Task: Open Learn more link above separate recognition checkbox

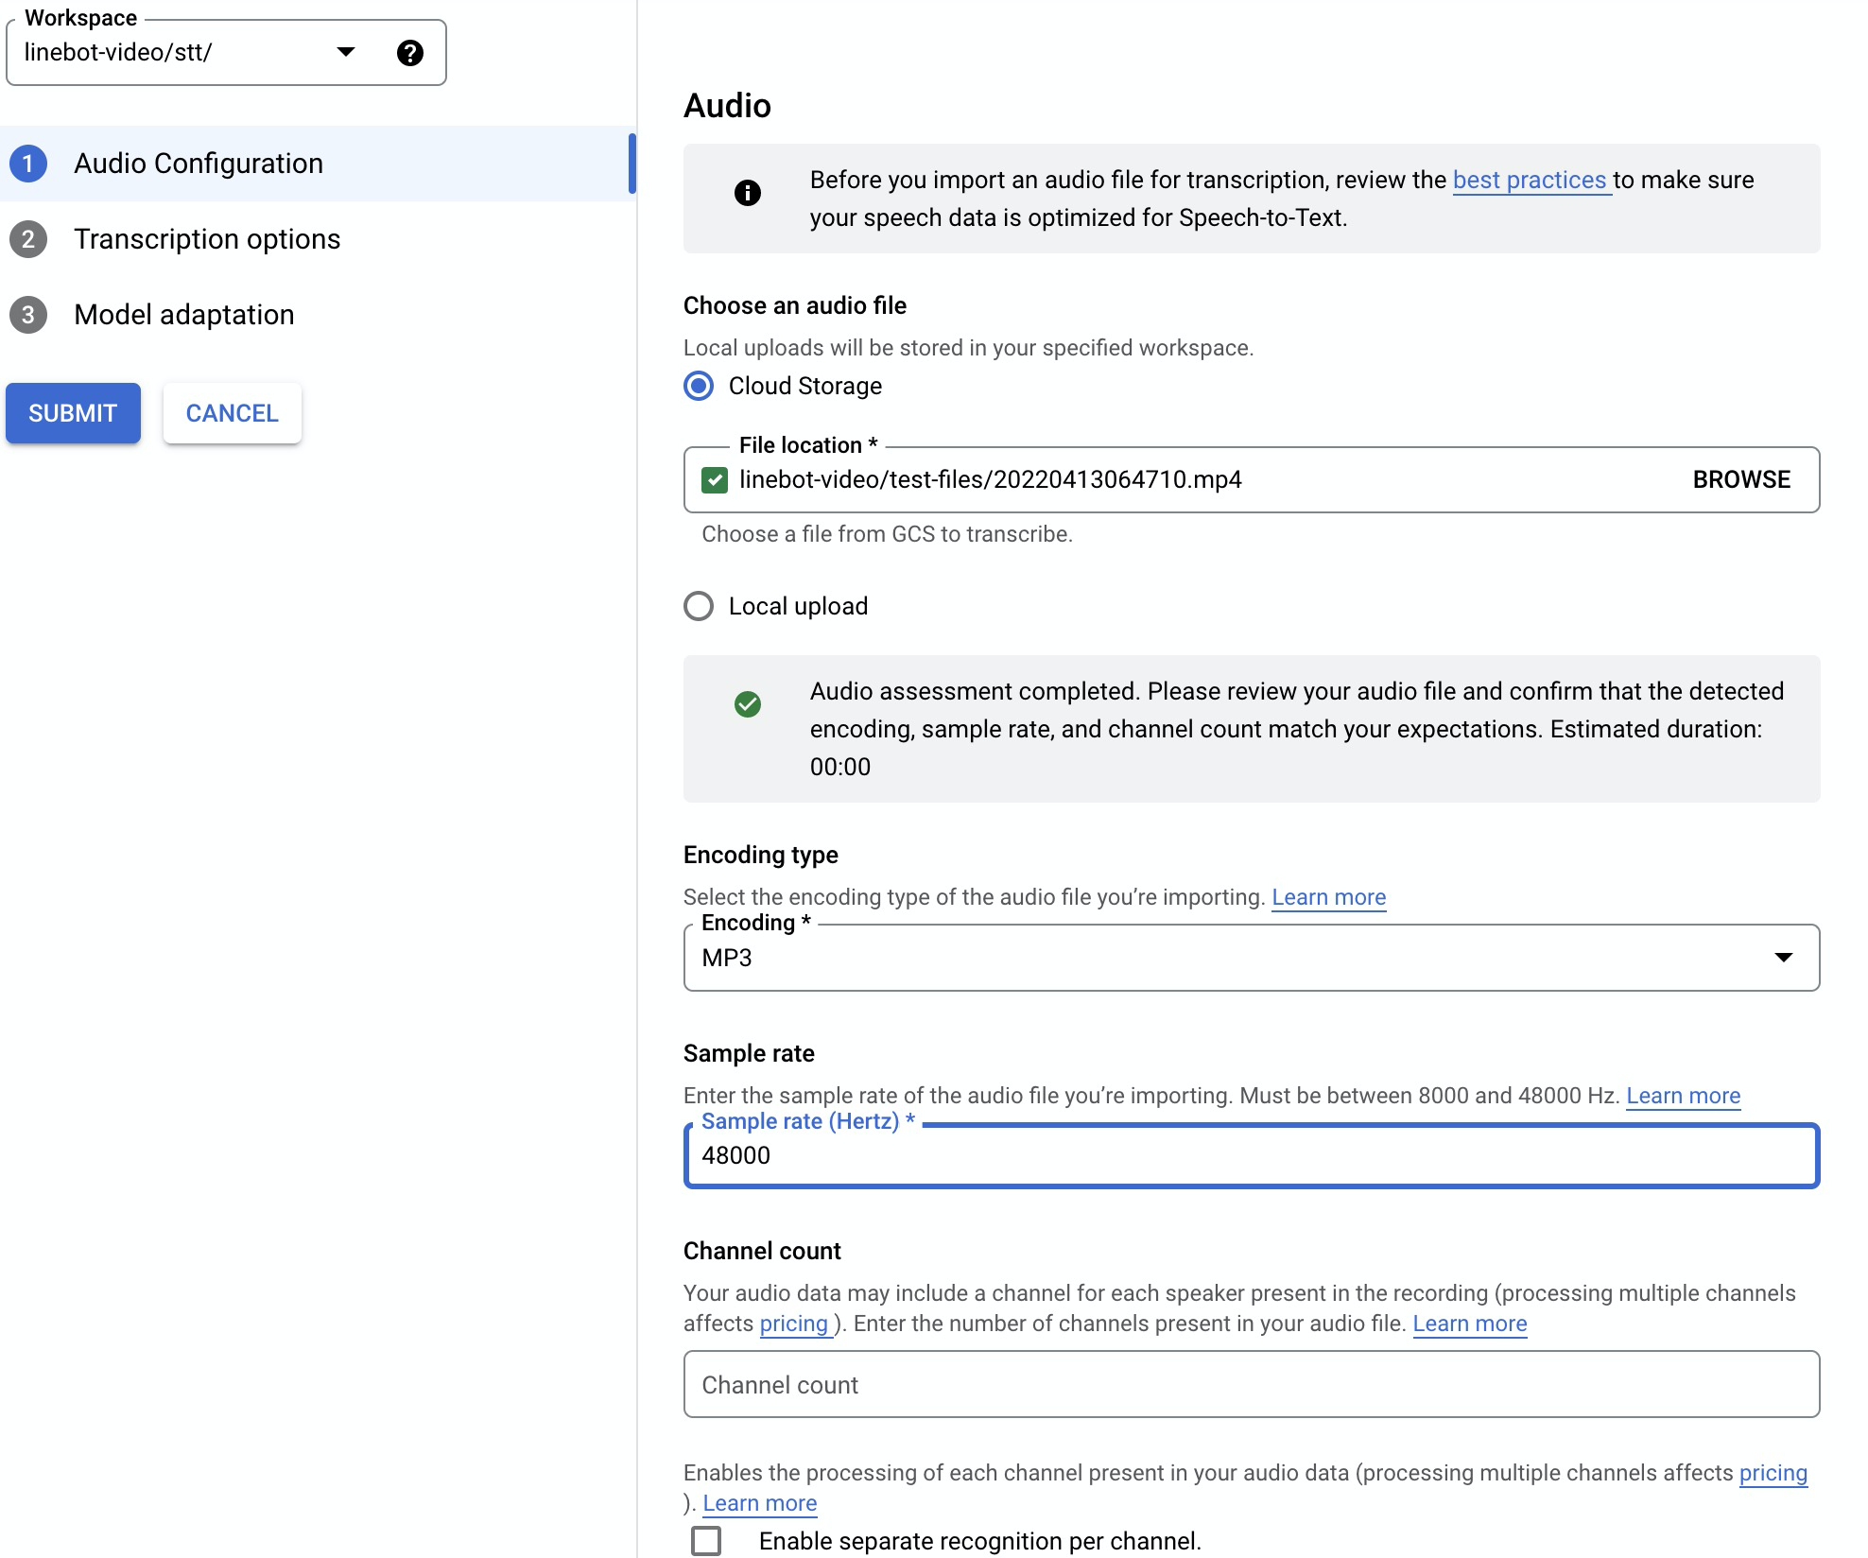Action: (759, 1503)
